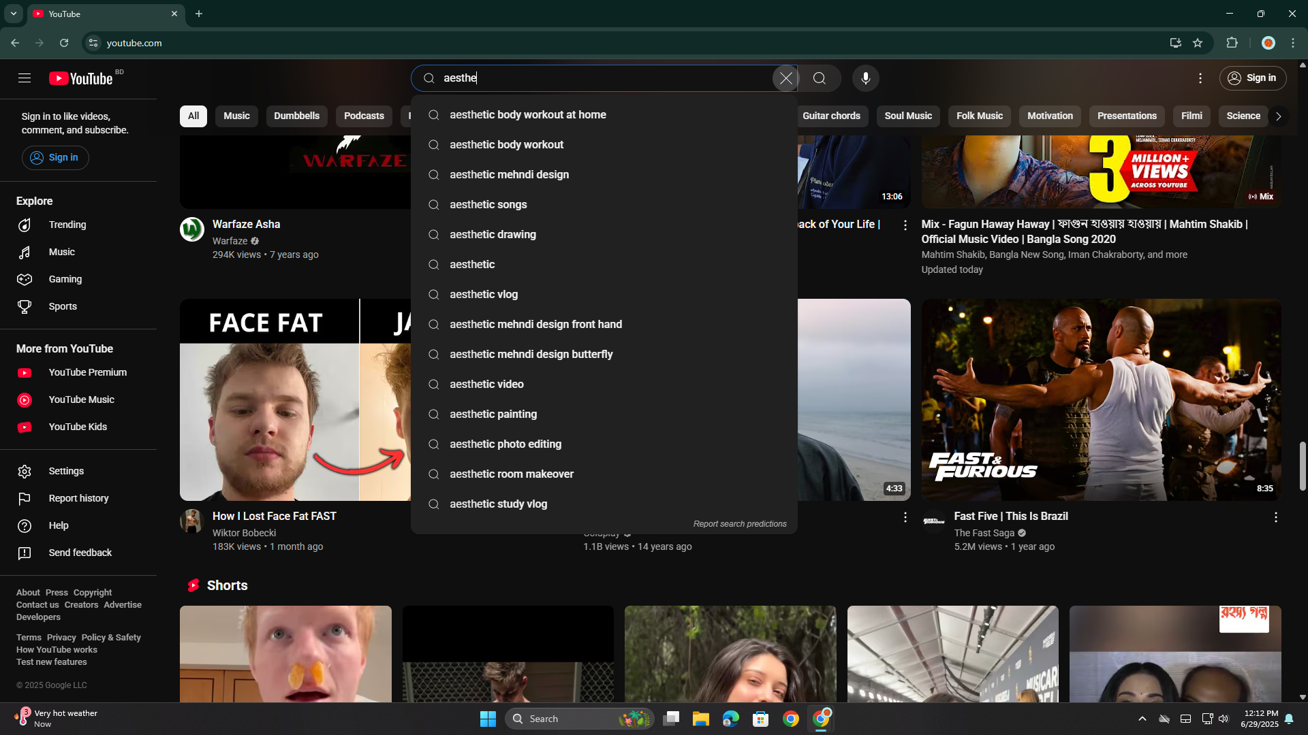Open options for Fast Five video

(x=1275, y=517)
